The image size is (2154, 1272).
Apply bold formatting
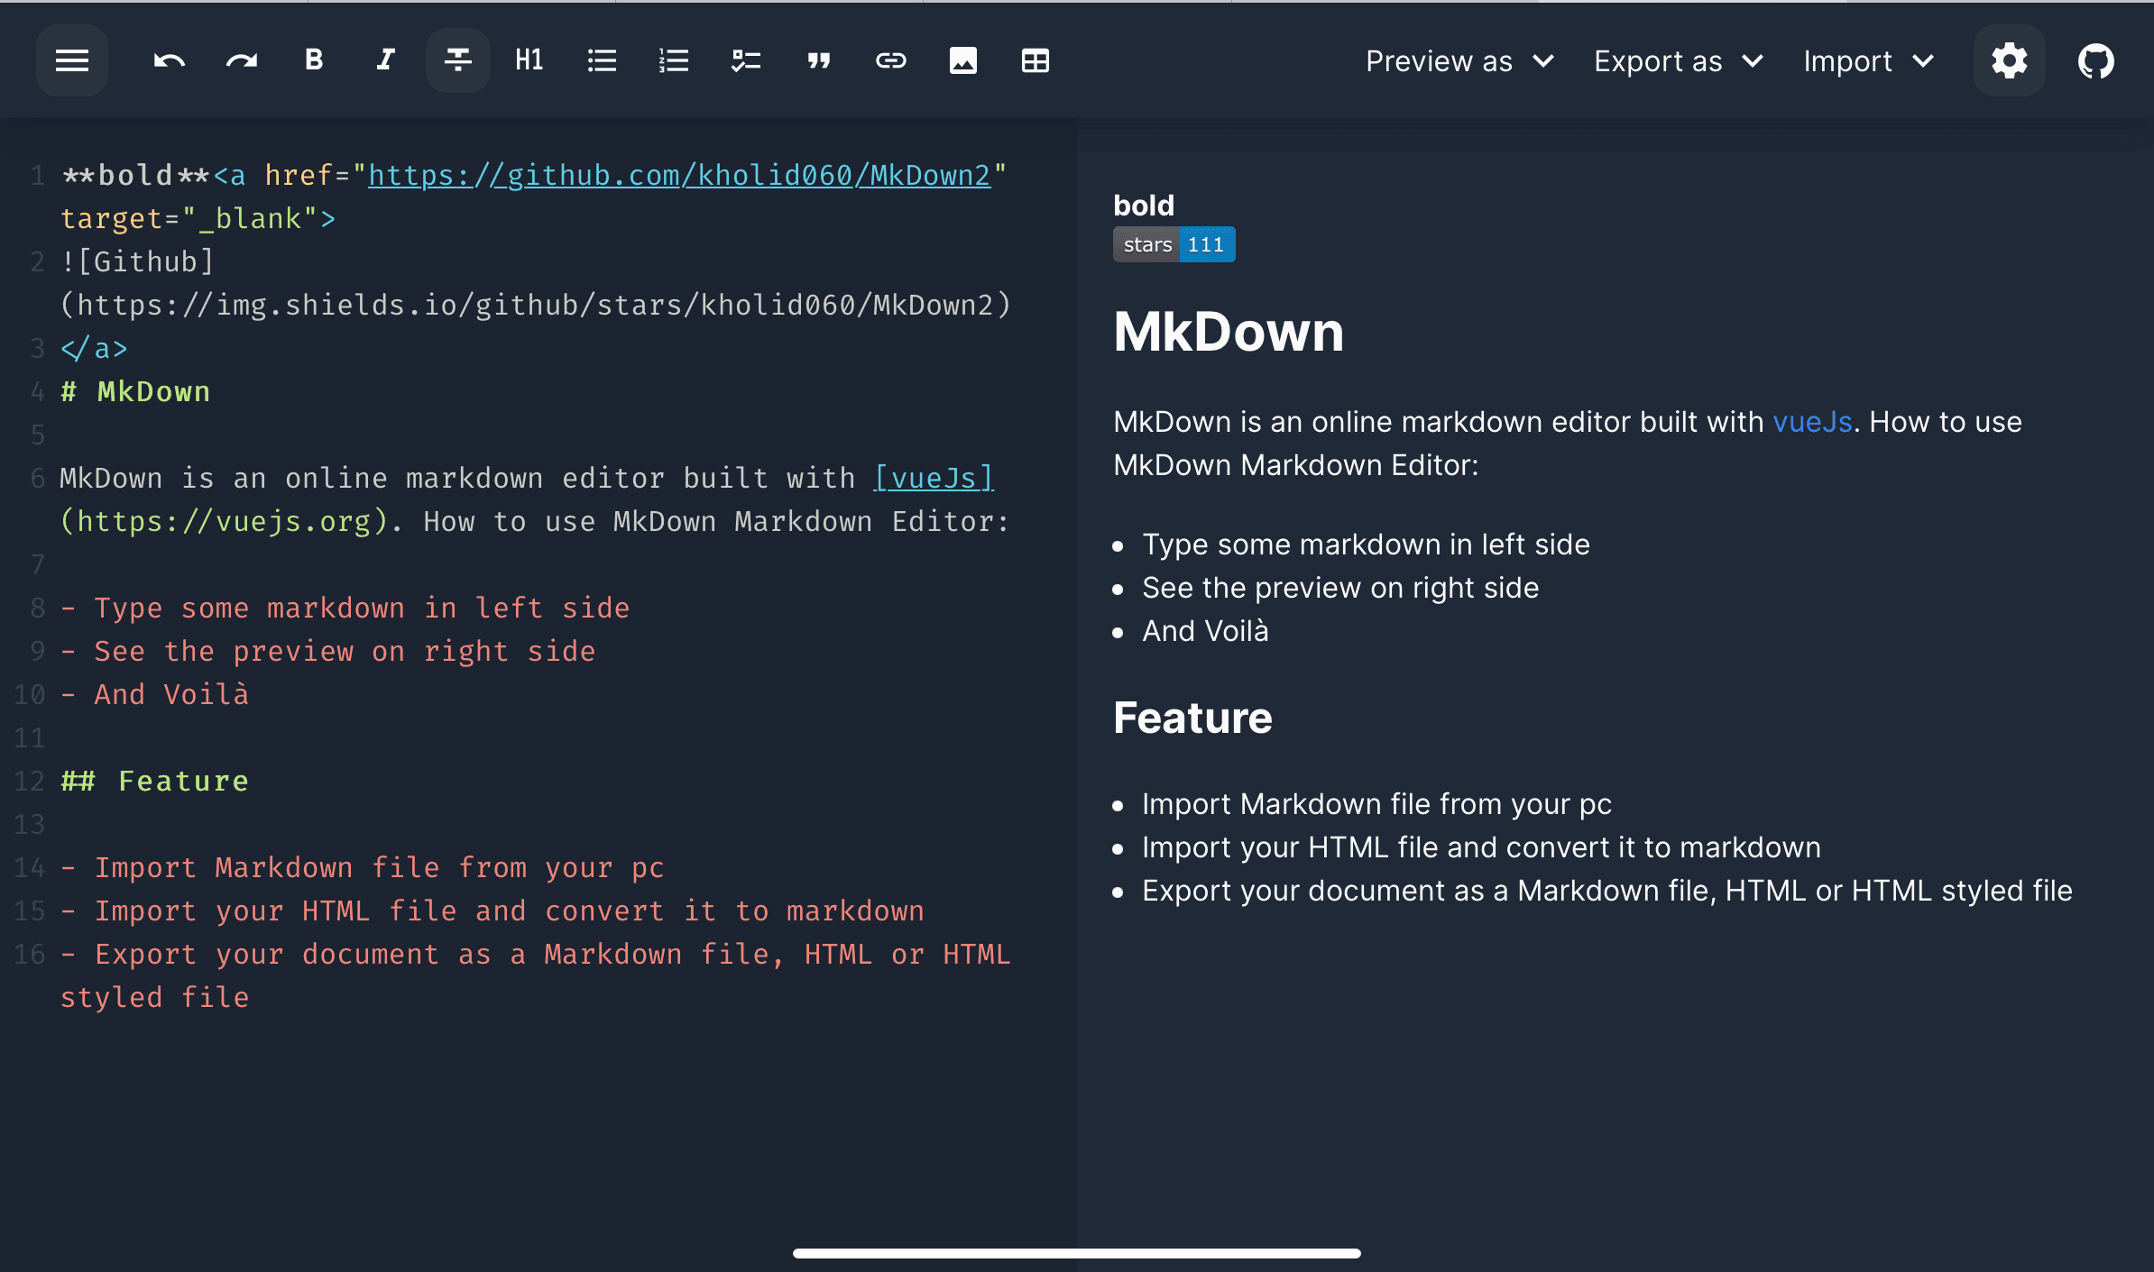click(x=314, y=60)
